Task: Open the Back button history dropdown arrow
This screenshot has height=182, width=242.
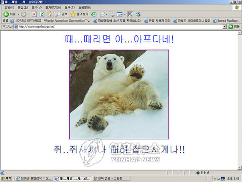Action: [18, 15]
